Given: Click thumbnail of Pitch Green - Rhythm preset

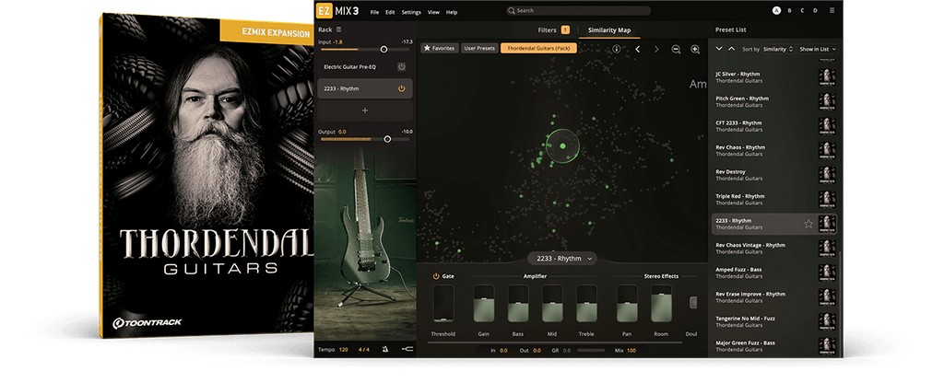Looking at the screenshot, I should pyautogui.click(x=827, y=101).
